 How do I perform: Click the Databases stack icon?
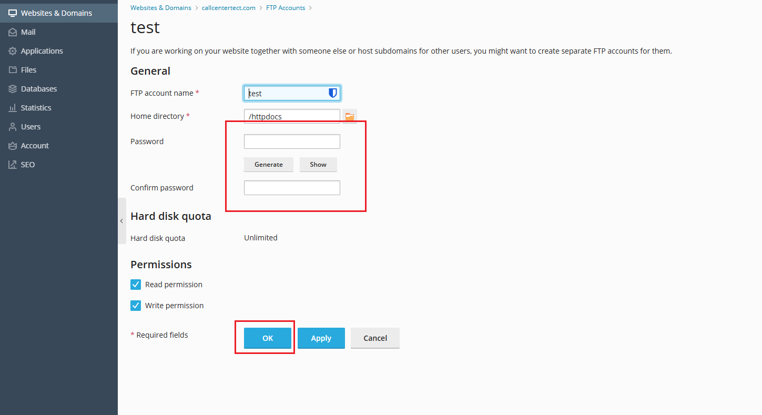click(13, 89)
